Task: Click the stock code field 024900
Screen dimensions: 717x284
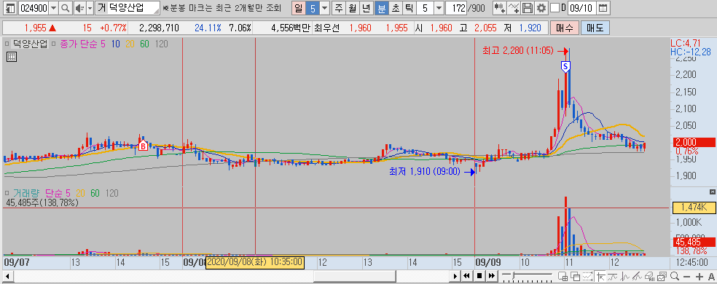Action: tap(34, 8)
